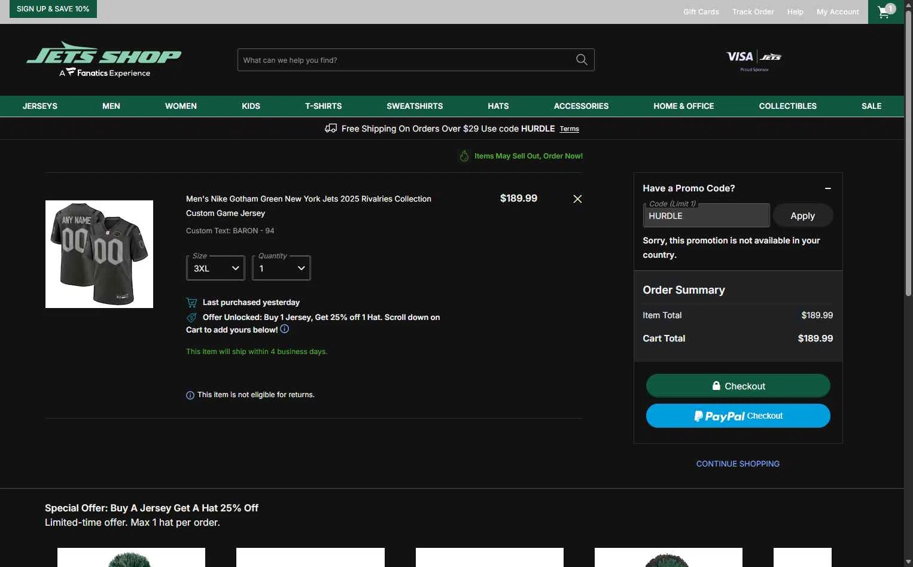913x567 pixels.
Task: Click Sign Up & Save 10% button
Action: (x=53, y=9)
